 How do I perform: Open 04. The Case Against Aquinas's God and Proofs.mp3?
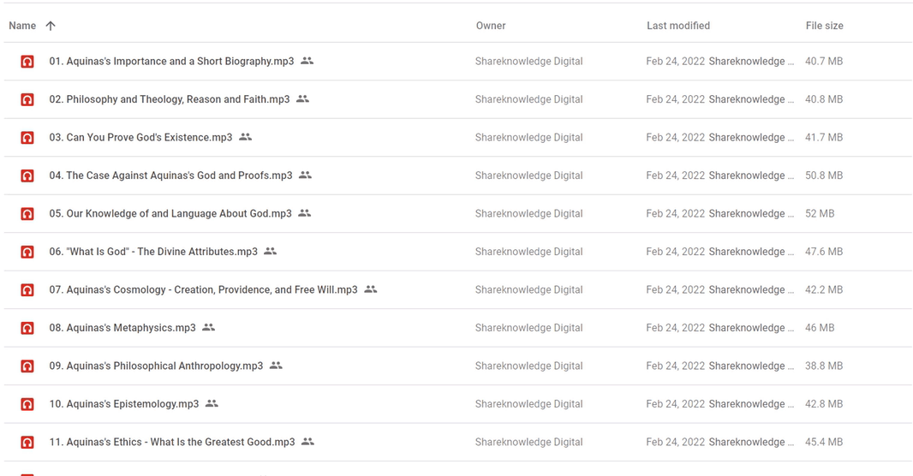[170, 176]
